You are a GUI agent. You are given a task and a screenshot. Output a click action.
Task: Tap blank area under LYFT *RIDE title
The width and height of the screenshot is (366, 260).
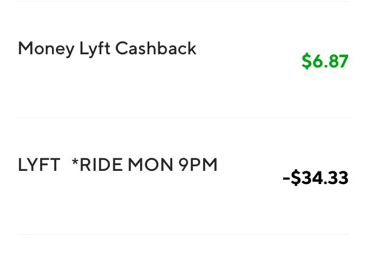[117, 204]
